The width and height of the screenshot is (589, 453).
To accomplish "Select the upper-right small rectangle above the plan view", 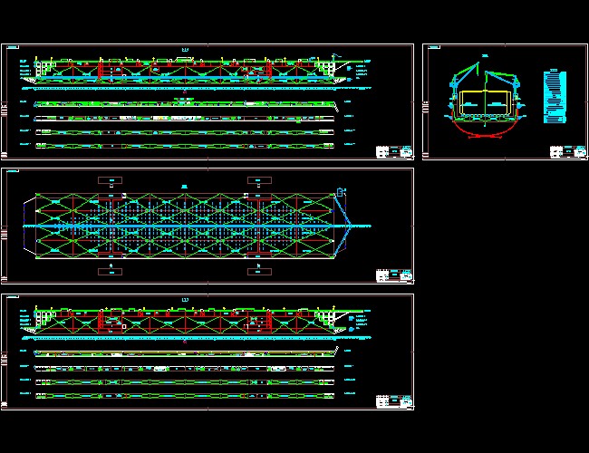I will [x=259, y=180].
